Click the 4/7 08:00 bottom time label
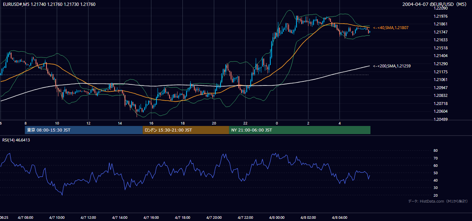The image size is (472, 221). click(x=25, y=218)
